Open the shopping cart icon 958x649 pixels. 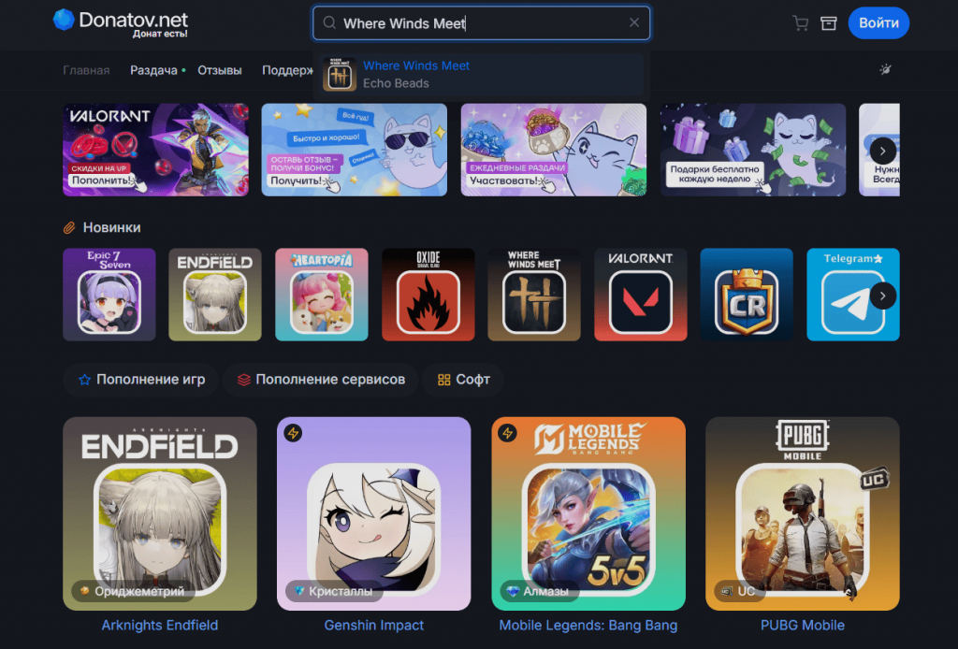tap(801, 23)
